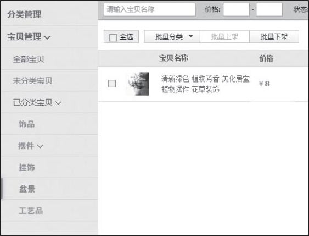Open the 批量分类 dropdown
This screenshot has width=309, height=236.
tap(172, 36)
